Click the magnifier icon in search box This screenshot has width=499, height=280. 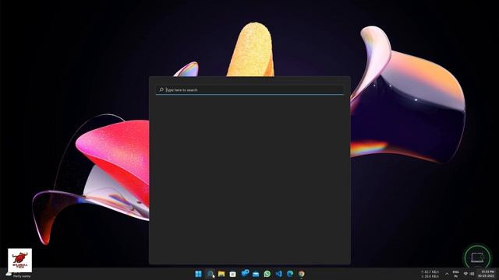(161, 90)
